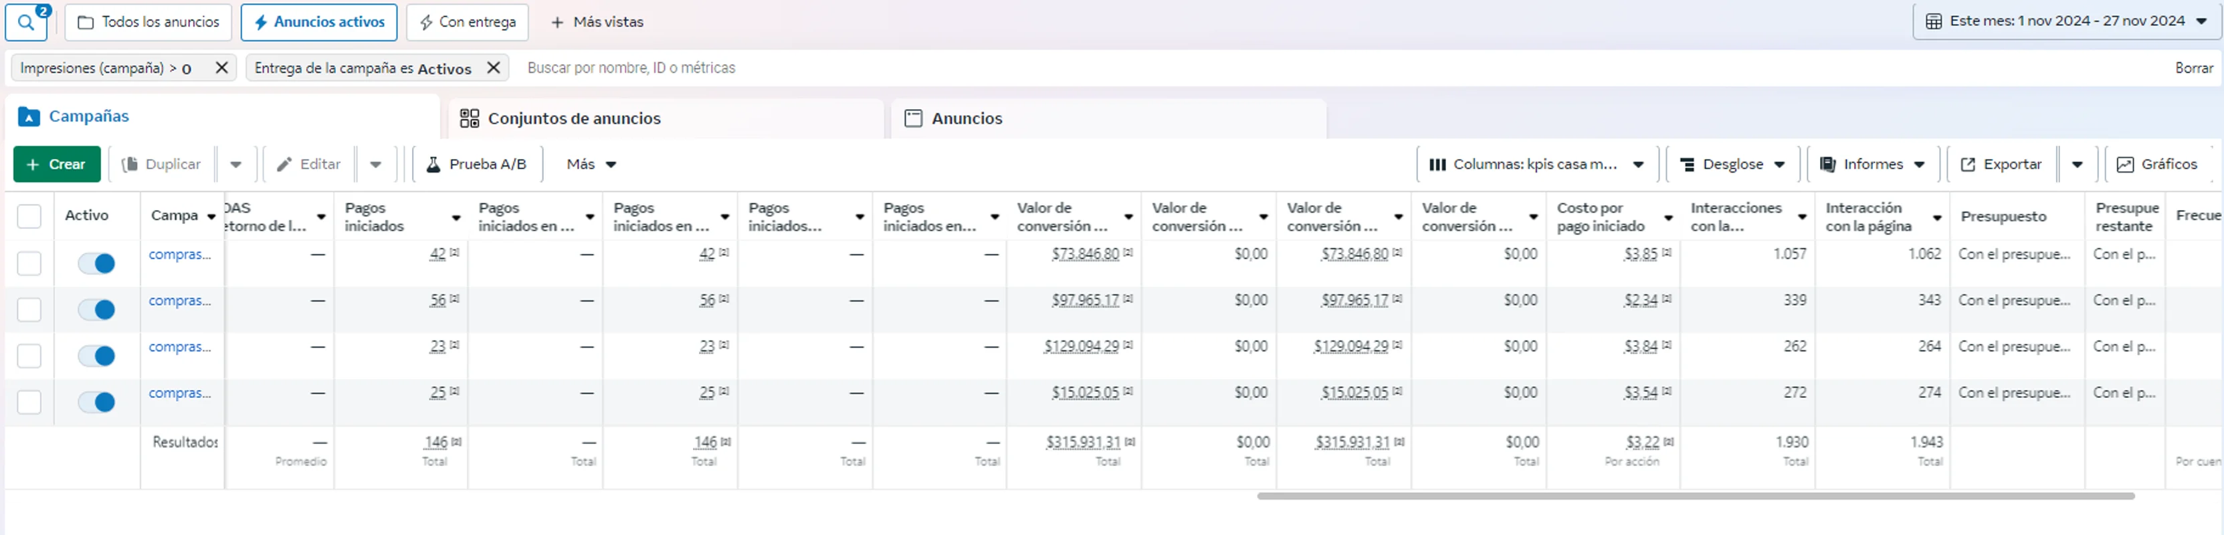The height and width of the screenshot is (535, 2224).
Task: Expand the Más menu
Action: 591,164
